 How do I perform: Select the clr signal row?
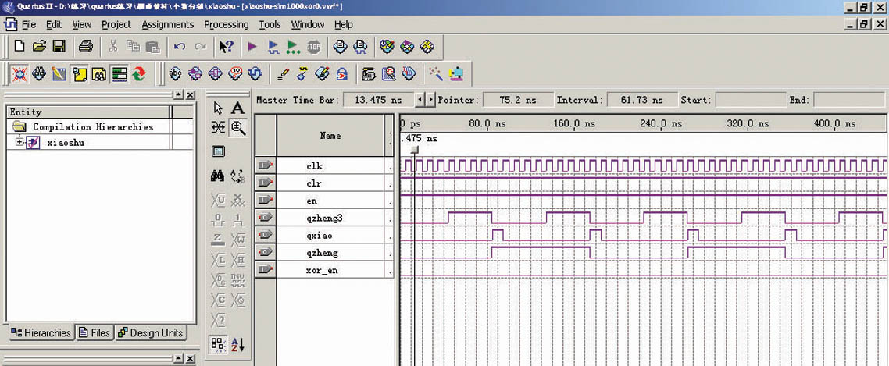tap(324, 183)
